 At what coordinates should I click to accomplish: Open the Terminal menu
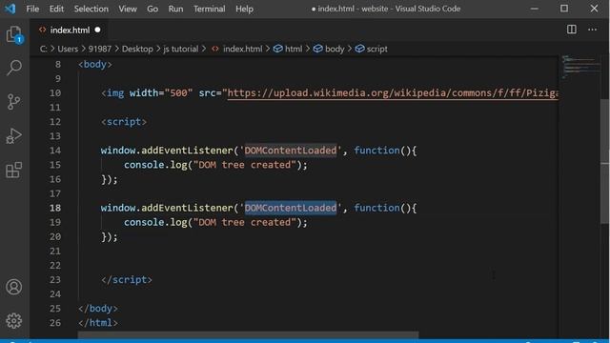210,9
